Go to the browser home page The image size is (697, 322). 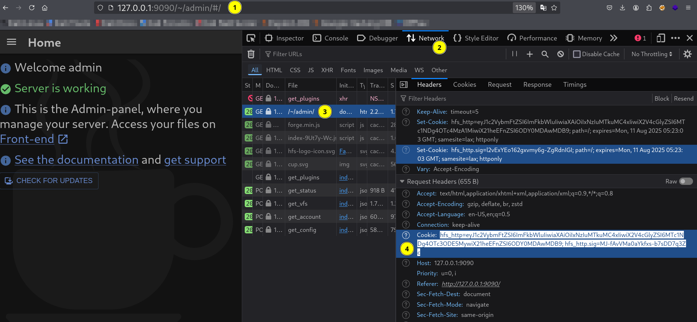[44, 8]
